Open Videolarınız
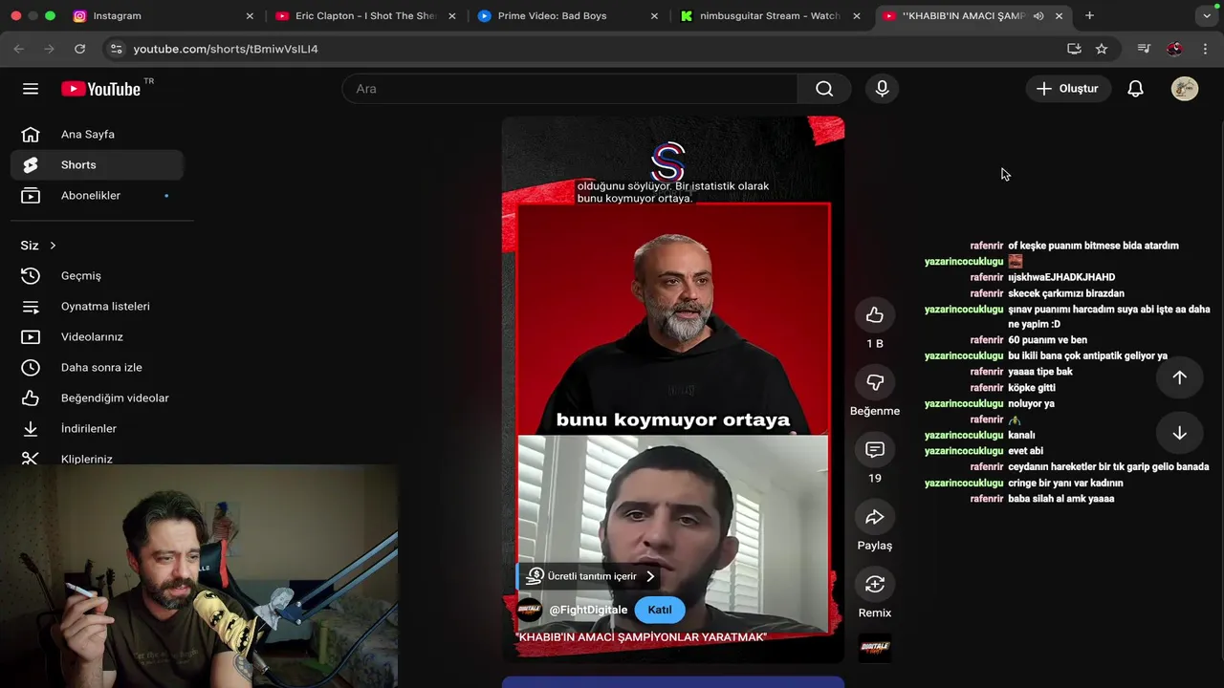 tap(98, 337)
